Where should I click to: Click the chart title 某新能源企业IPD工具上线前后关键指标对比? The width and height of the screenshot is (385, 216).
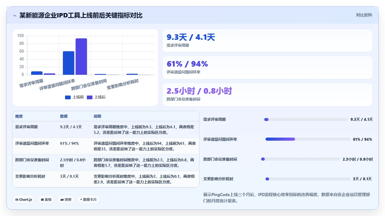click(x=81, y=15)
